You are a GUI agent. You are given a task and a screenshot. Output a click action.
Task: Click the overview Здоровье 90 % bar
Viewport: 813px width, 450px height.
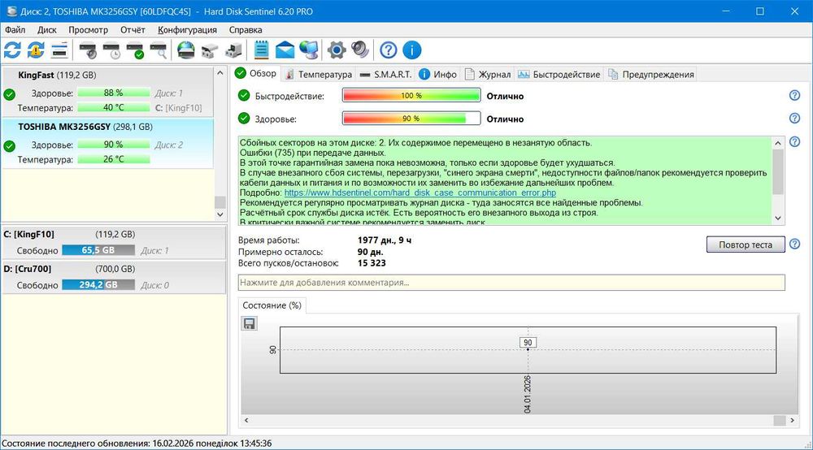click(x=411, y=118)
